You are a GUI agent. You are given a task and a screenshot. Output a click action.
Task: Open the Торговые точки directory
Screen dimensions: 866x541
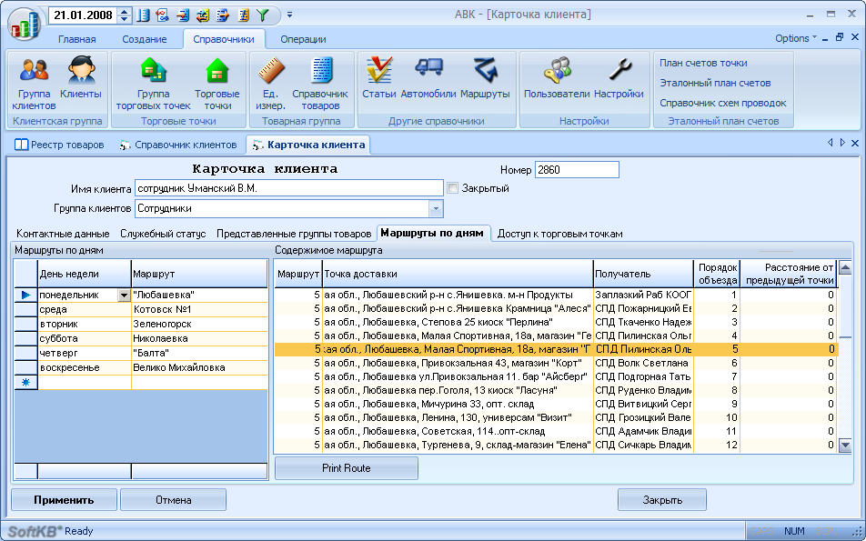pyautogui.click(x=217, y=84)
